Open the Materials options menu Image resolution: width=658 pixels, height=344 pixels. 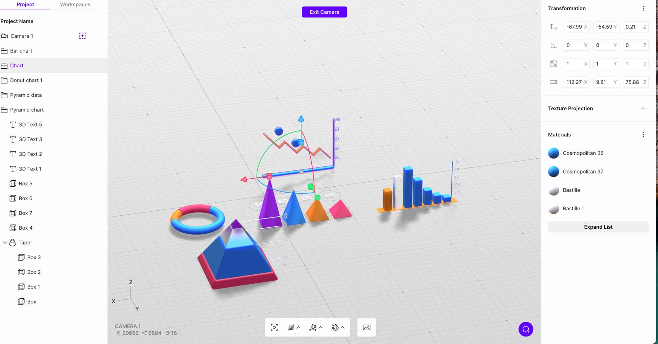(x=643, y=135)
